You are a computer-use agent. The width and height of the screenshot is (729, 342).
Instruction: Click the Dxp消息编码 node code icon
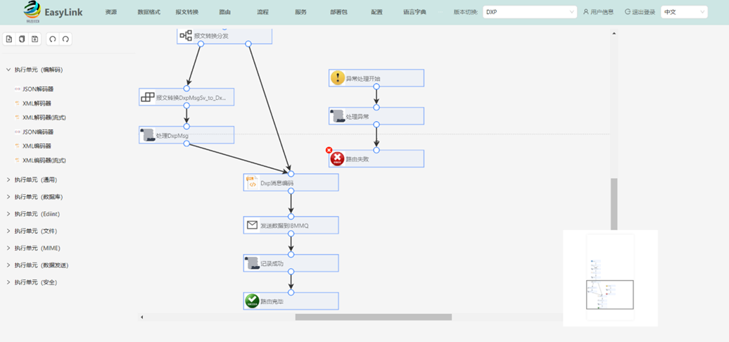point(252,183)
